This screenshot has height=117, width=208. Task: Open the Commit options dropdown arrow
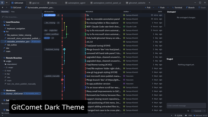point(204,111)
